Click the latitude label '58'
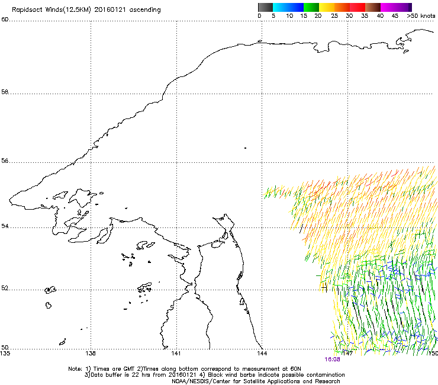 5,92
